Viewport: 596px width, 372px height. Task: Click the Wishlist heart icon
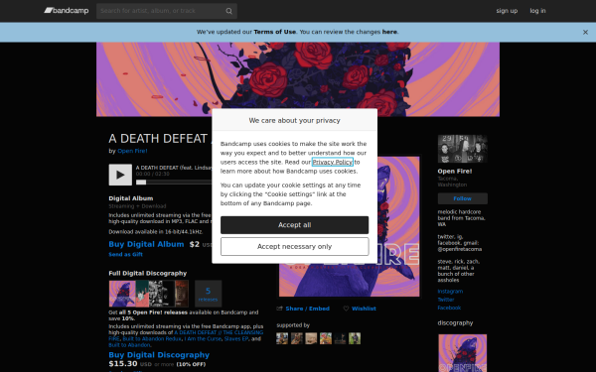[x=346, y=309]
